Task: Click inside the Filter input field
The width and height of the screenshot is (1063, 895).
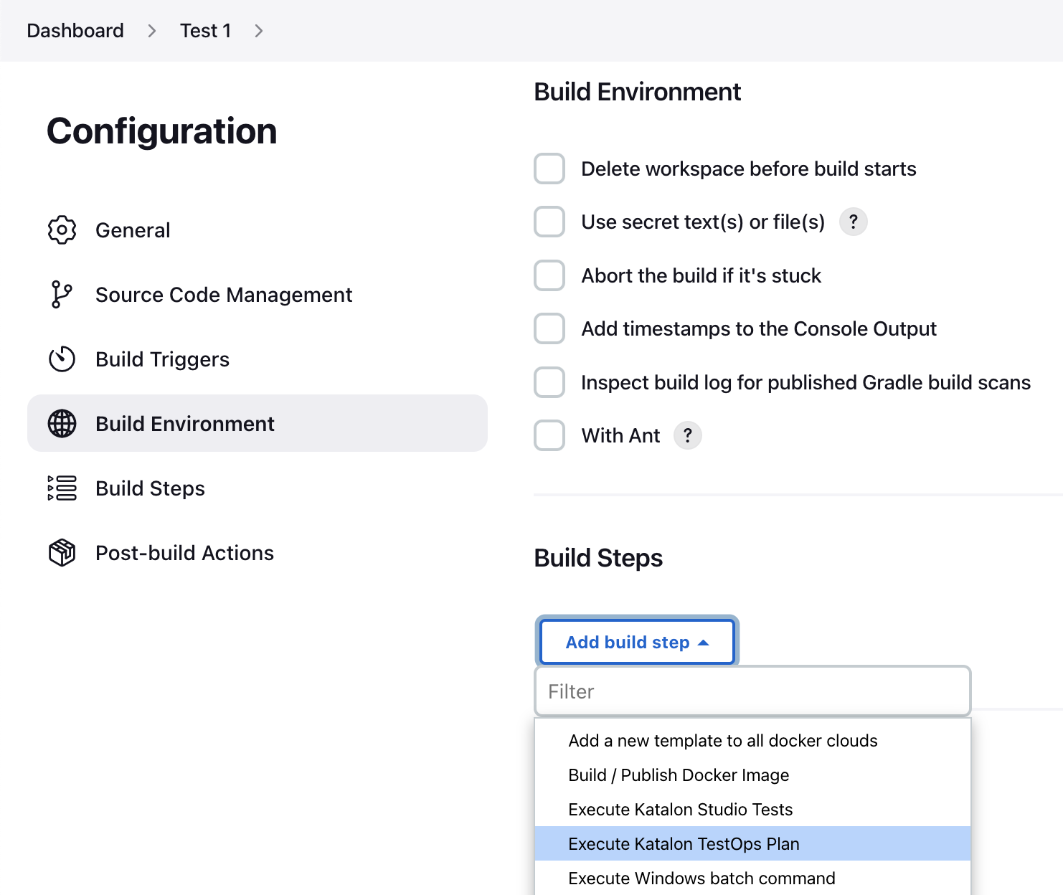Action: click(752, 691)
